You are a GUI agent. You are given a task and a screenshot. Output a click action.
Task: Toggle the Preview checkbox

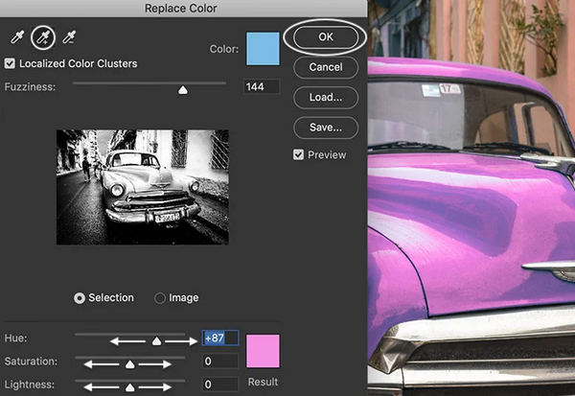pyautogui.click(x=298, y=154)
